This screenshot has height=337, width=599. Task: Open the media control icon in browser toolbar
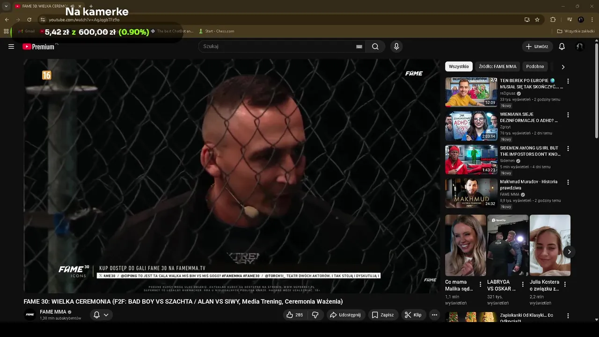(x=570, y=20)
